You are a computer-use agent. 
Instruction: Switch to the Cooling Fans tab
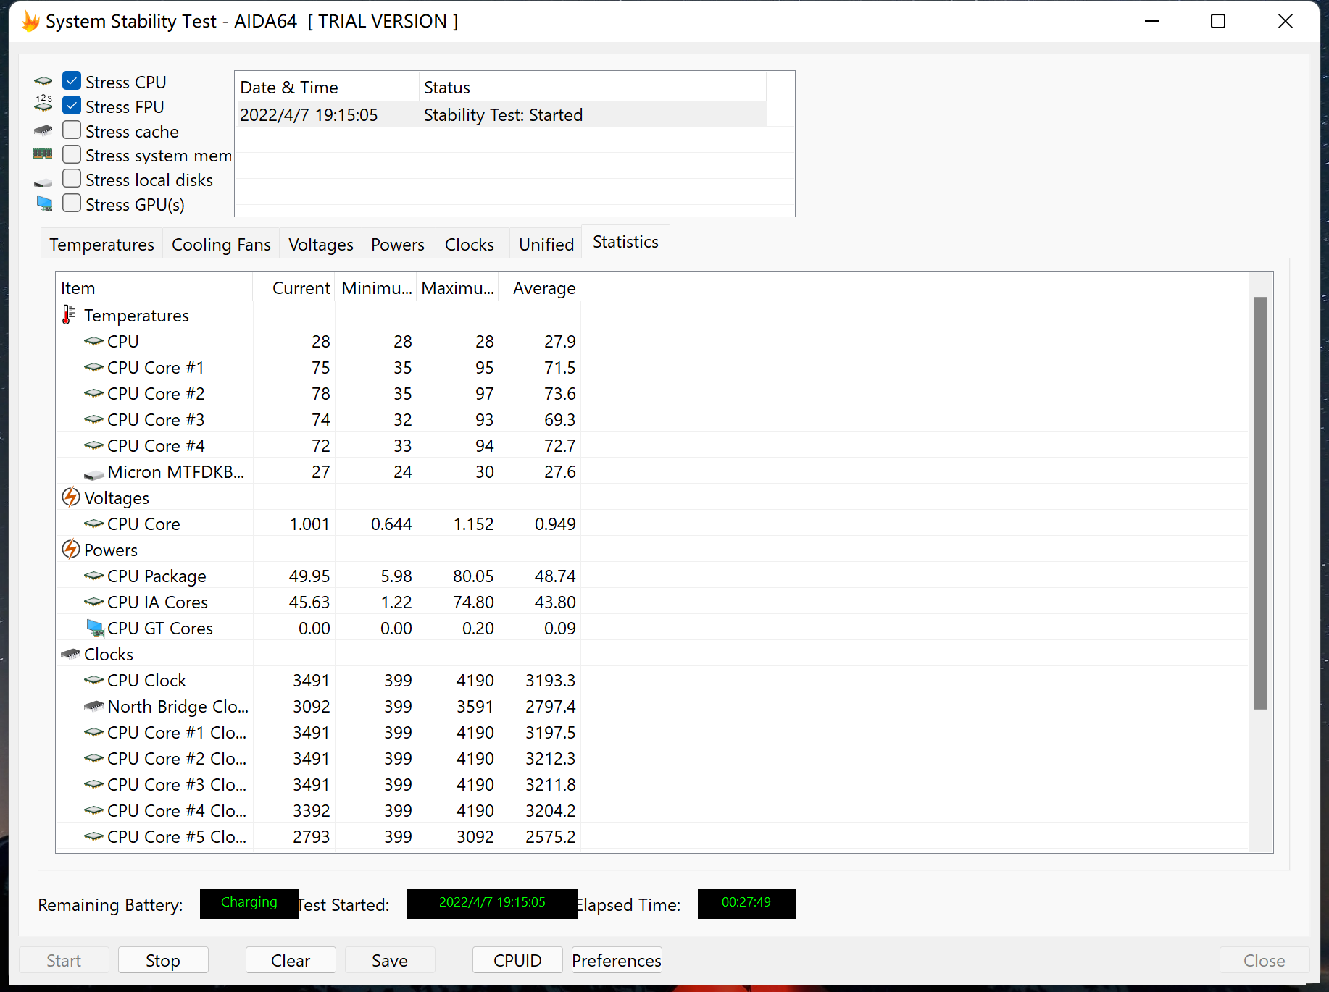click(221, 245)
